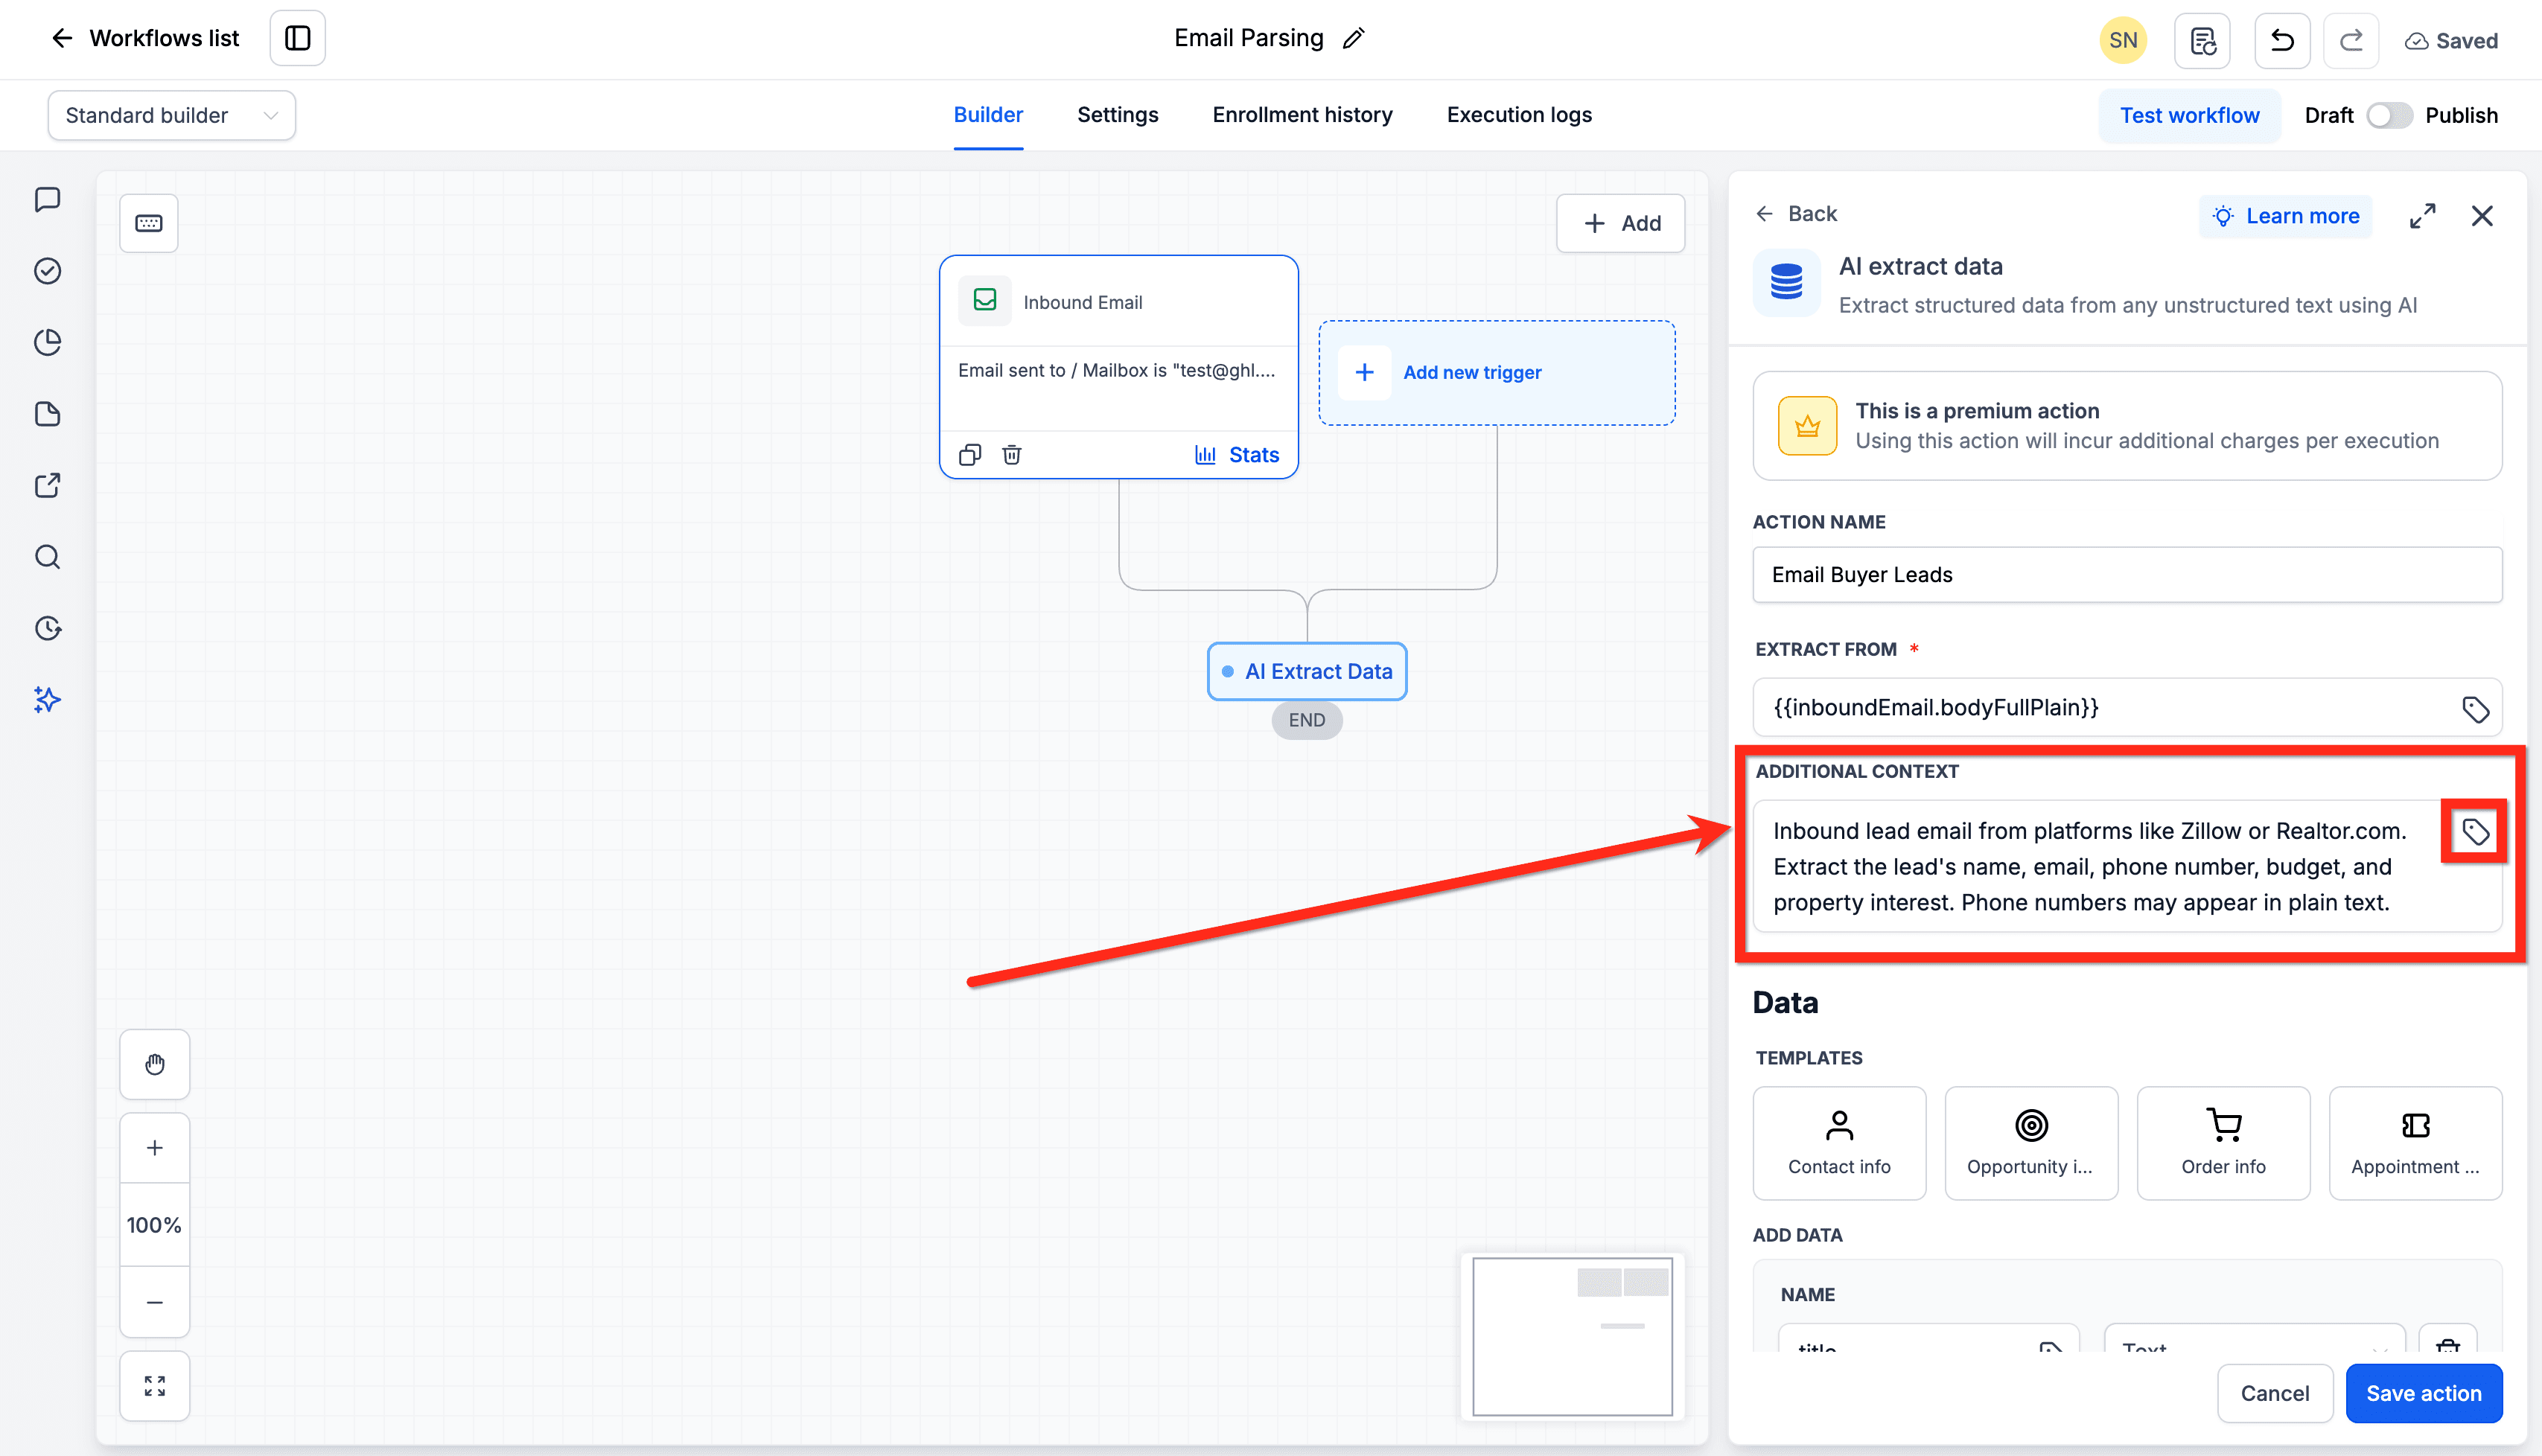Edit the Action Name field
The height and width of the screenshot is (1456, 2542).
[2127, 574]
